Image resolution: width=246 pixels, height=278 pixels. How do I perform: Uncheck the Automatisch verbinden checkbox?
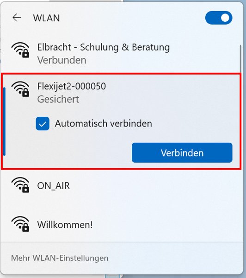click(43, 124)
